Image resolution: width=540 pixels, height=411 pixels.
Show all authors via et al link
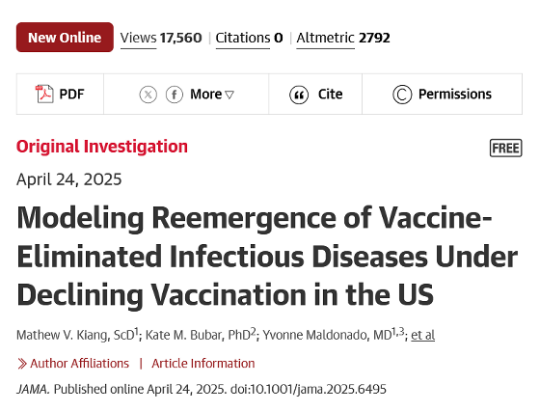tap(423, 335)
